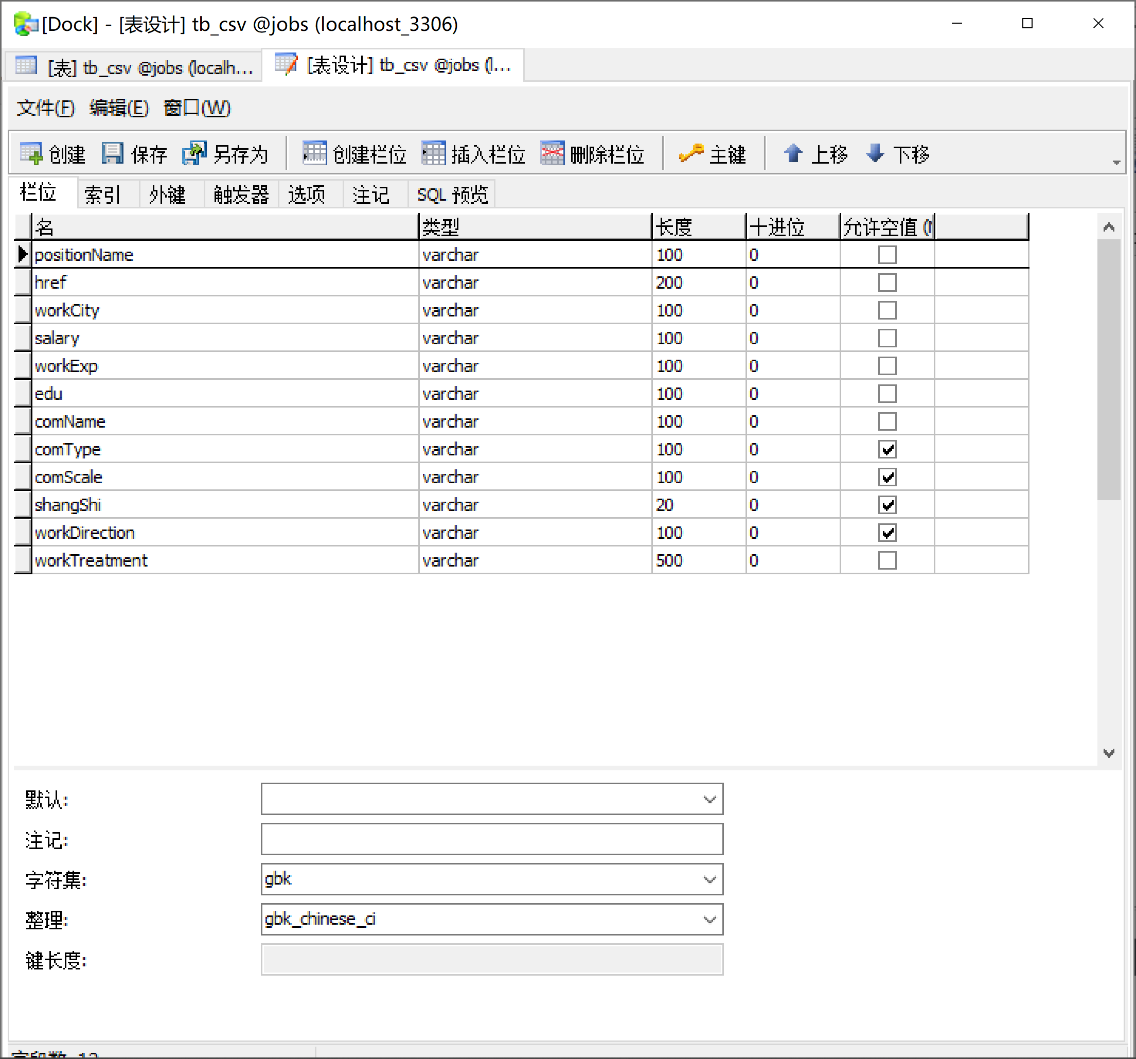Click into the 注记 comment input field
Image resolution: width=1136 pixels, height=1059 pixels.
coord(491,839)
